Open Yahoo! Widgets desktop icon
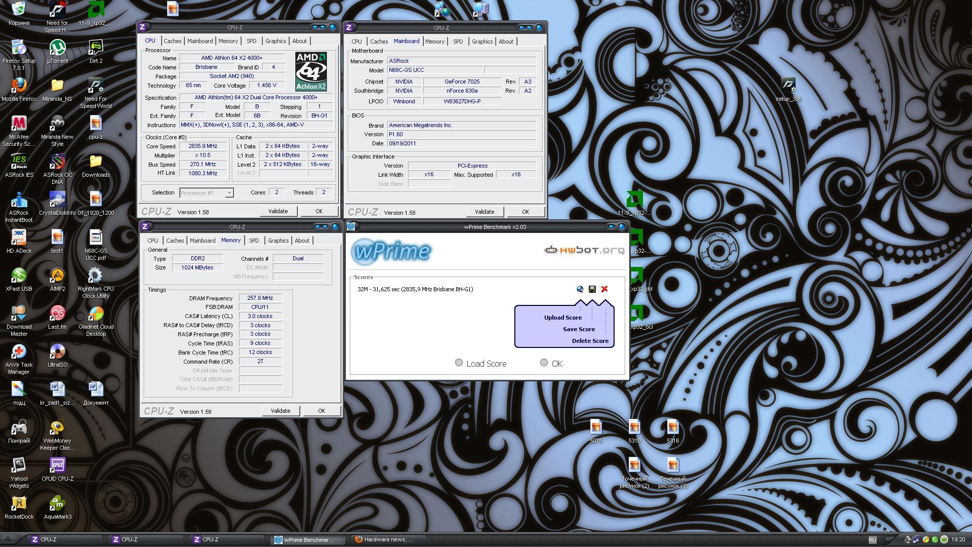This screenshot has width=972, height=547. click(19, 473)
